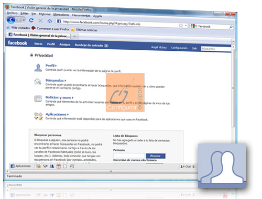Click the news feed icon beside Noticias y muro
The width and height of the screenshot is (262, 199).
(38, 98)
